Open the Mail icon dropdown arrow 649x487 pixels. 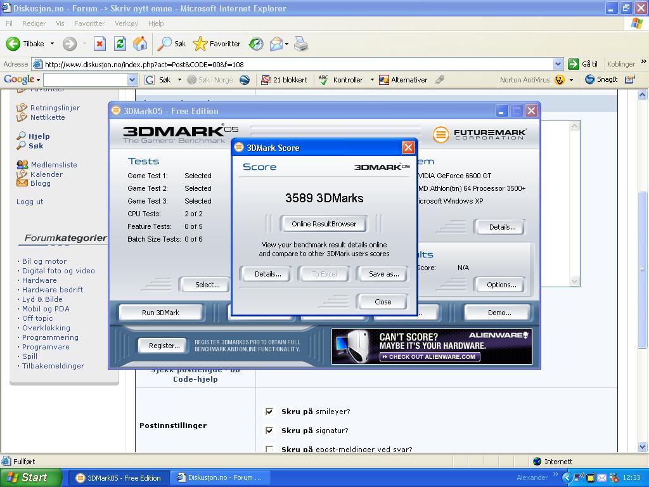pyautogui.click(x=286, y=44)
